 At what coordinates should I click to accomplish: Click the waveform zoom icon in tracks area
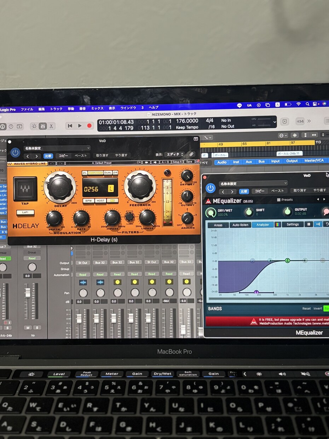tap(295, 135)
